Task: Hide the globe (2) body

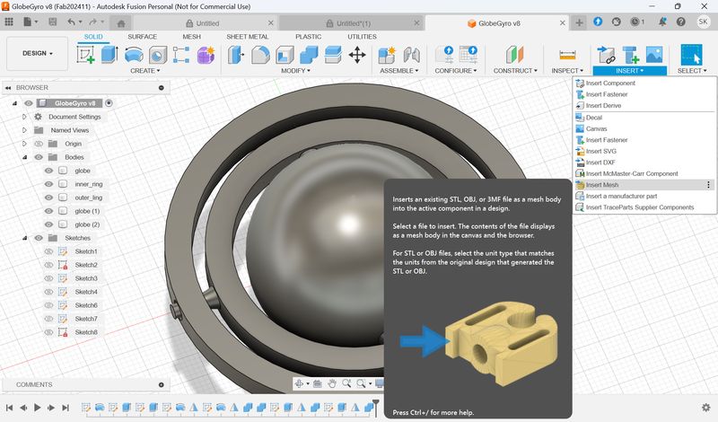Action: coord(48,224)
